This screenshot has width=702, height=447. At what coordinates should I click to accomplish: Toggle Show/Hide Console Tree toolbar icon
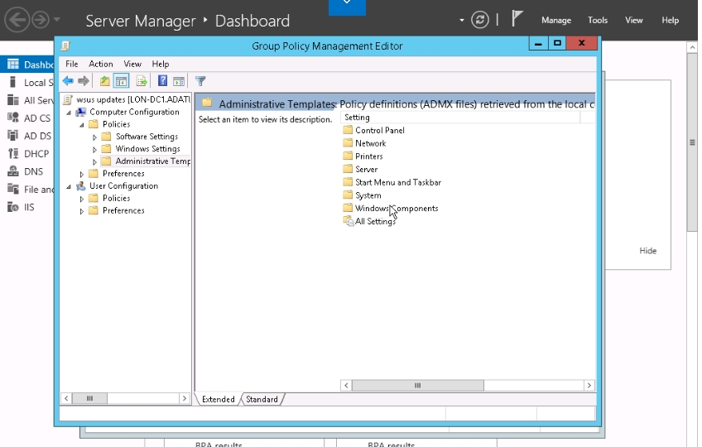pos(121,81)
